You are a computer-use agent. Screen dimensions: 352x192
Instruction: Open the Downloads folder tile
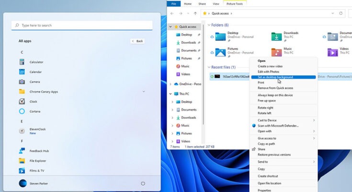pyautogui.click(x=285, y=36)
